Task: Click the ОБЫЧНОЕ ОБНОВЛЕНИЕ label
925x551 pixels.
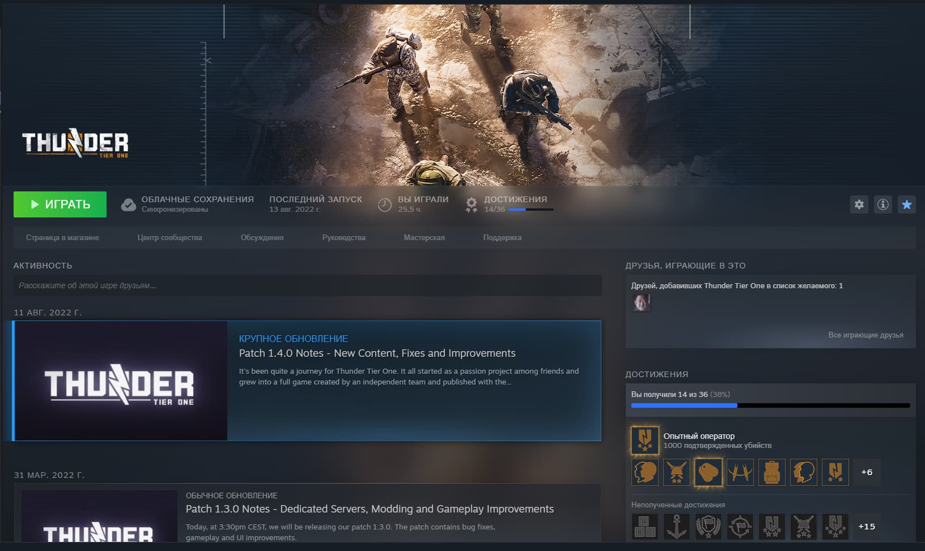Action: coord(232,496)
